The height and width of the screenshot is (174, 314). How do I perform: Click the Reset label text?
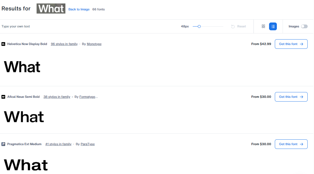pos(241,26)
